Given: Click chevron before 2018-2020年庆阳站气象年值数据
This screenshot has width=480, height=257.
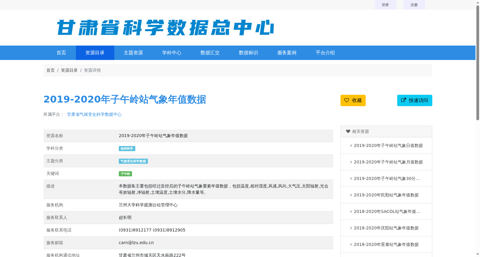Looking at the screenshot, I should coord(351,228).
